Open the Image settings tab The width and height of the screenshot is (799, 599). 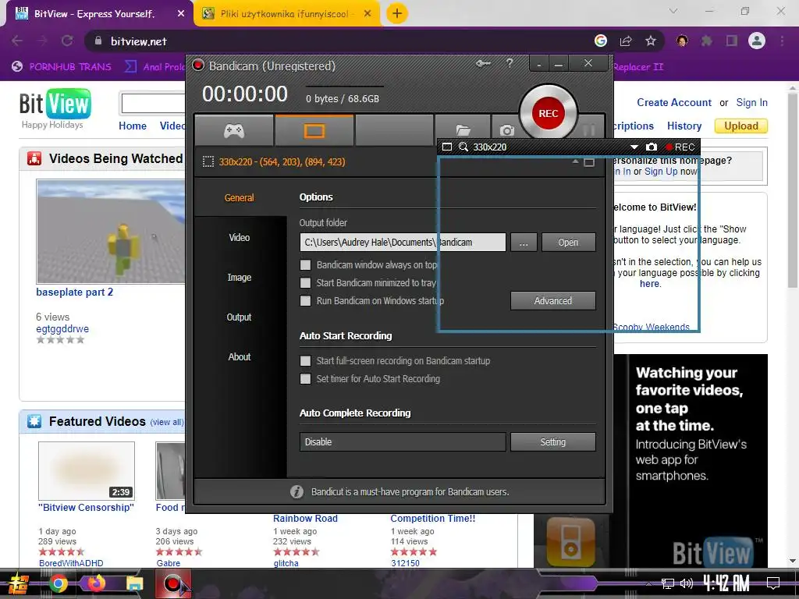pos(239,277)
